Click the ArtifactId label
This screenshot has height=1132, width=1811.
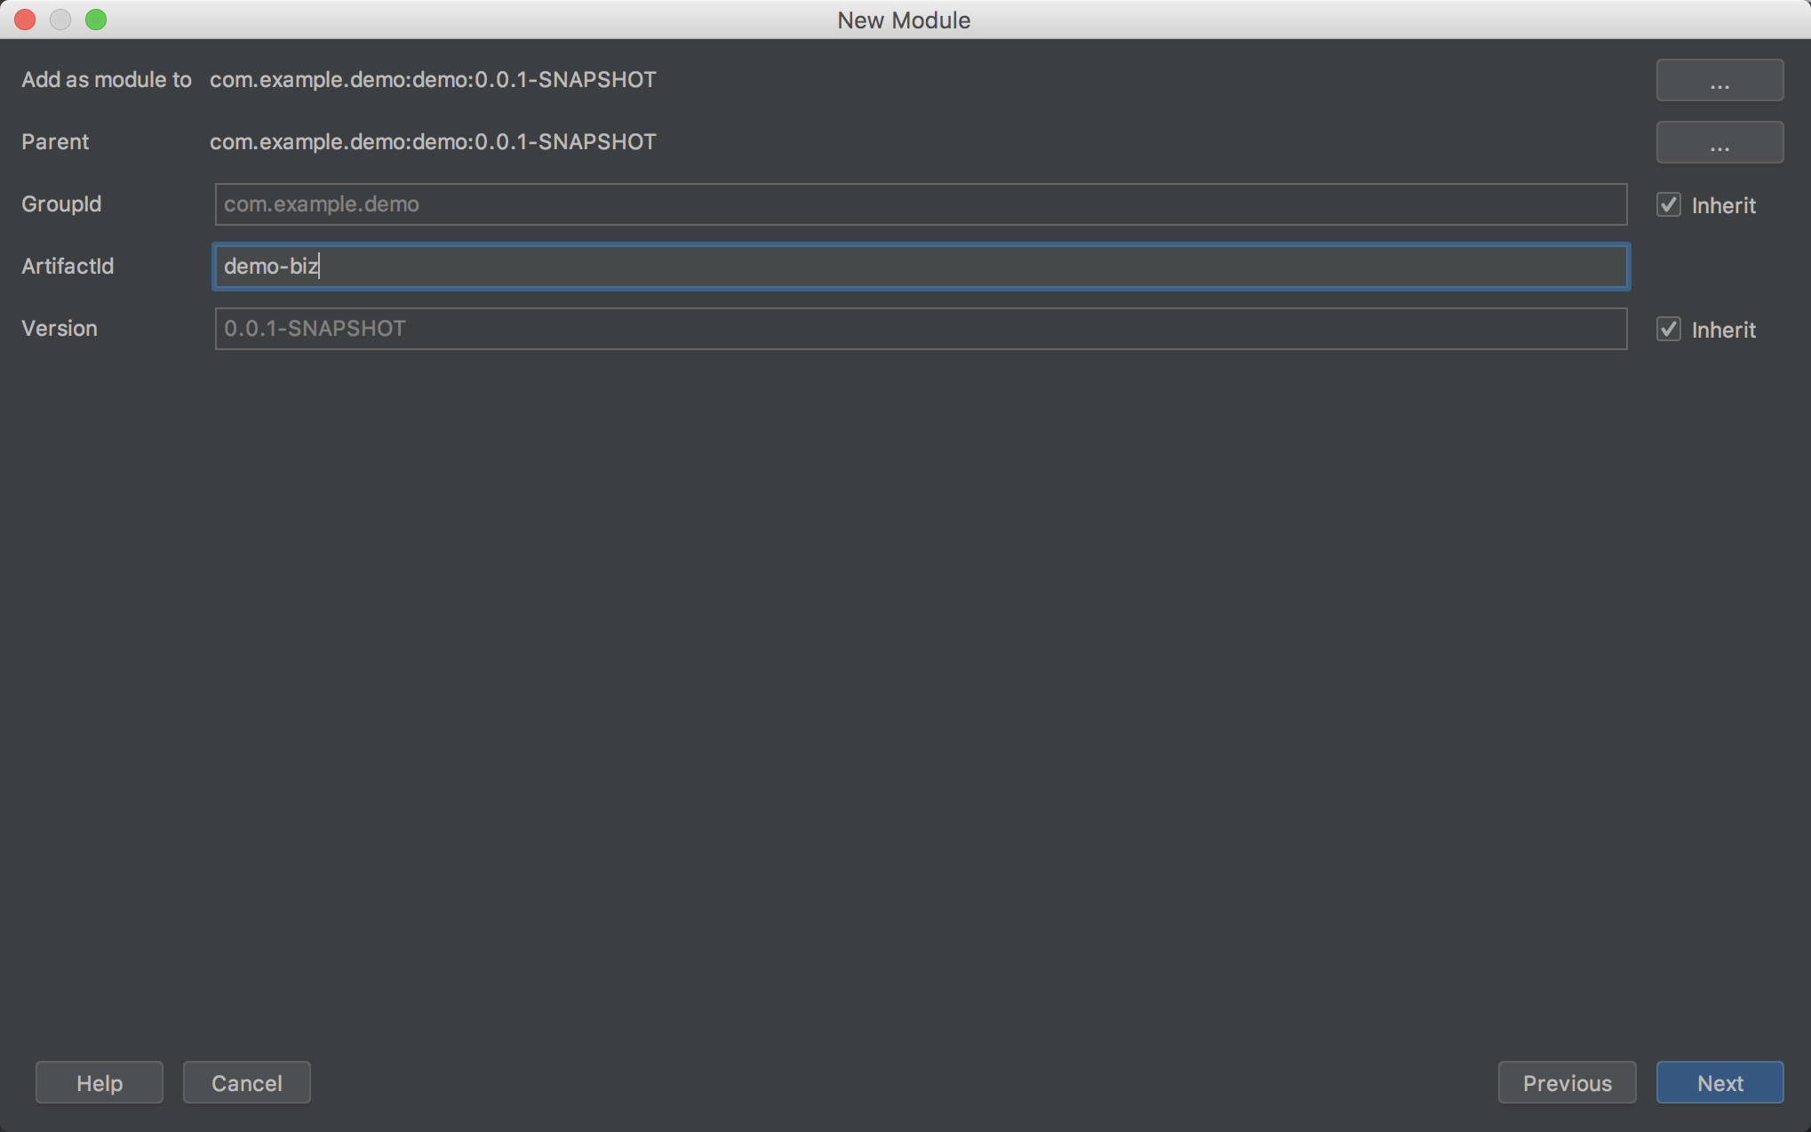(x=68, y=266)
